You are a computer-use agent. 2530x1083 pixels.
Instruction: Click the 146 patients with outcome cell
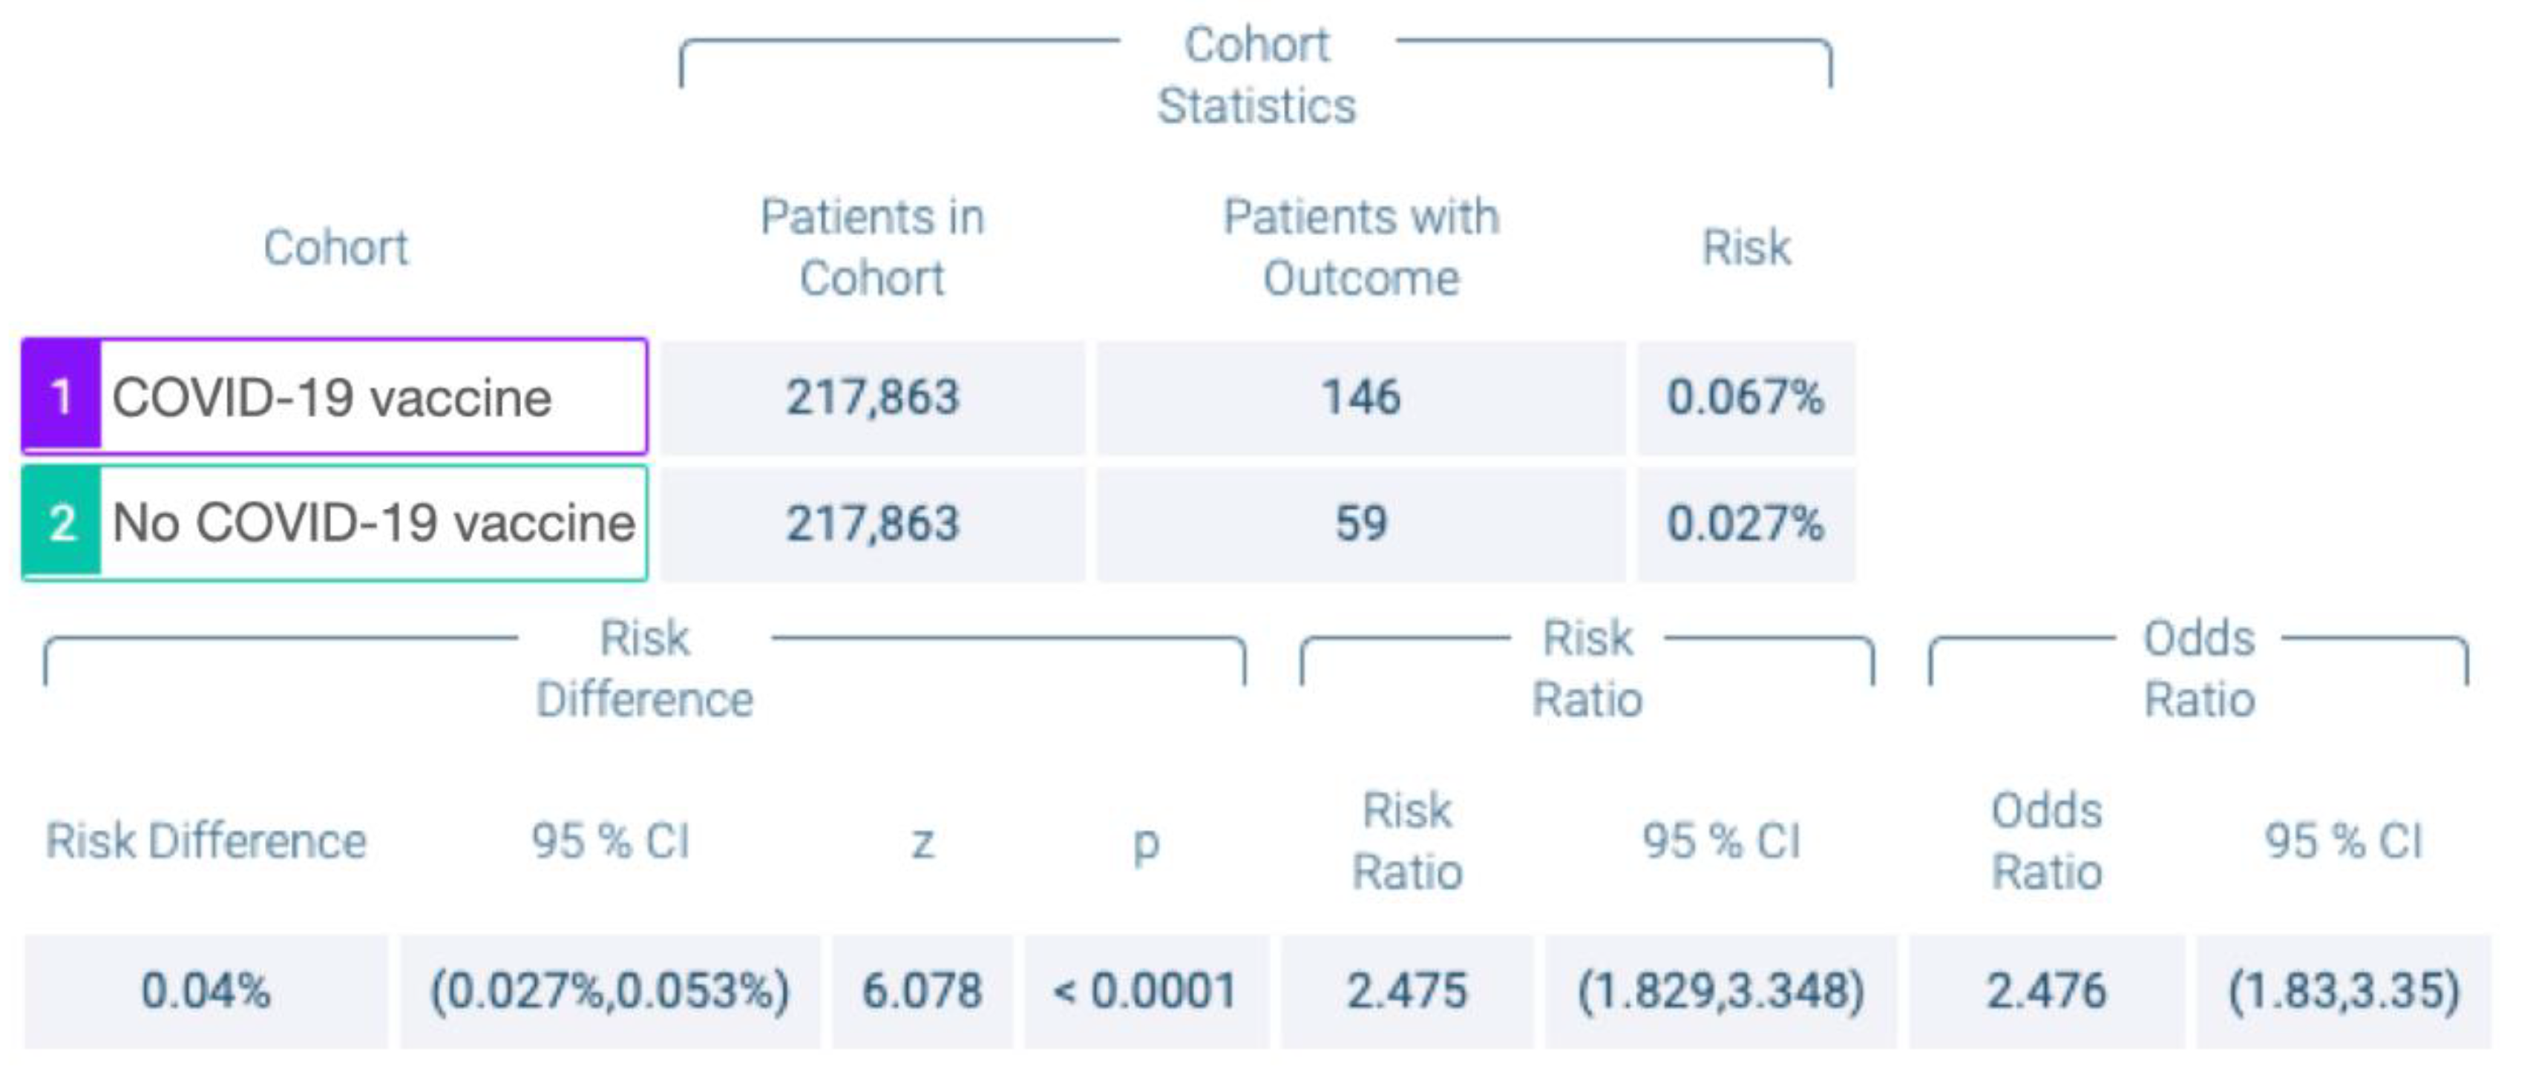pyautogui.click(x=1360, y=398)
